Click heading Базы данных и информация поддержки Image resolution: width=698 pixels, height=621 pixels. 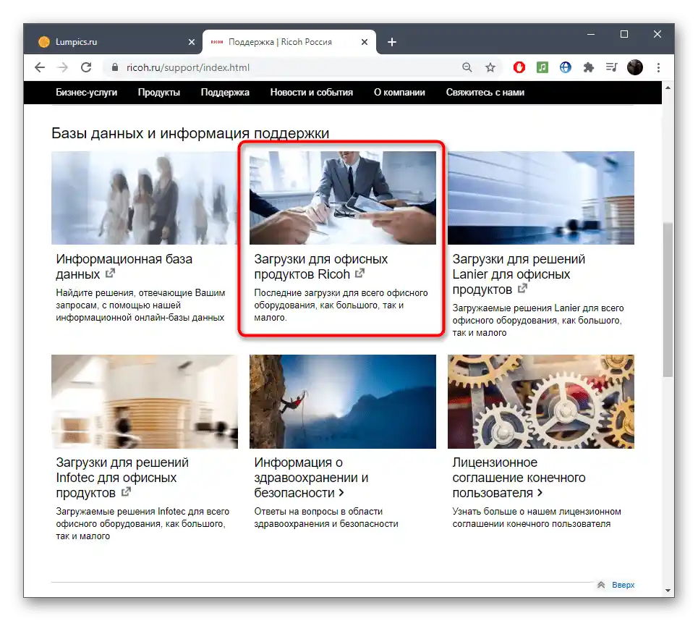coord(190,133)
